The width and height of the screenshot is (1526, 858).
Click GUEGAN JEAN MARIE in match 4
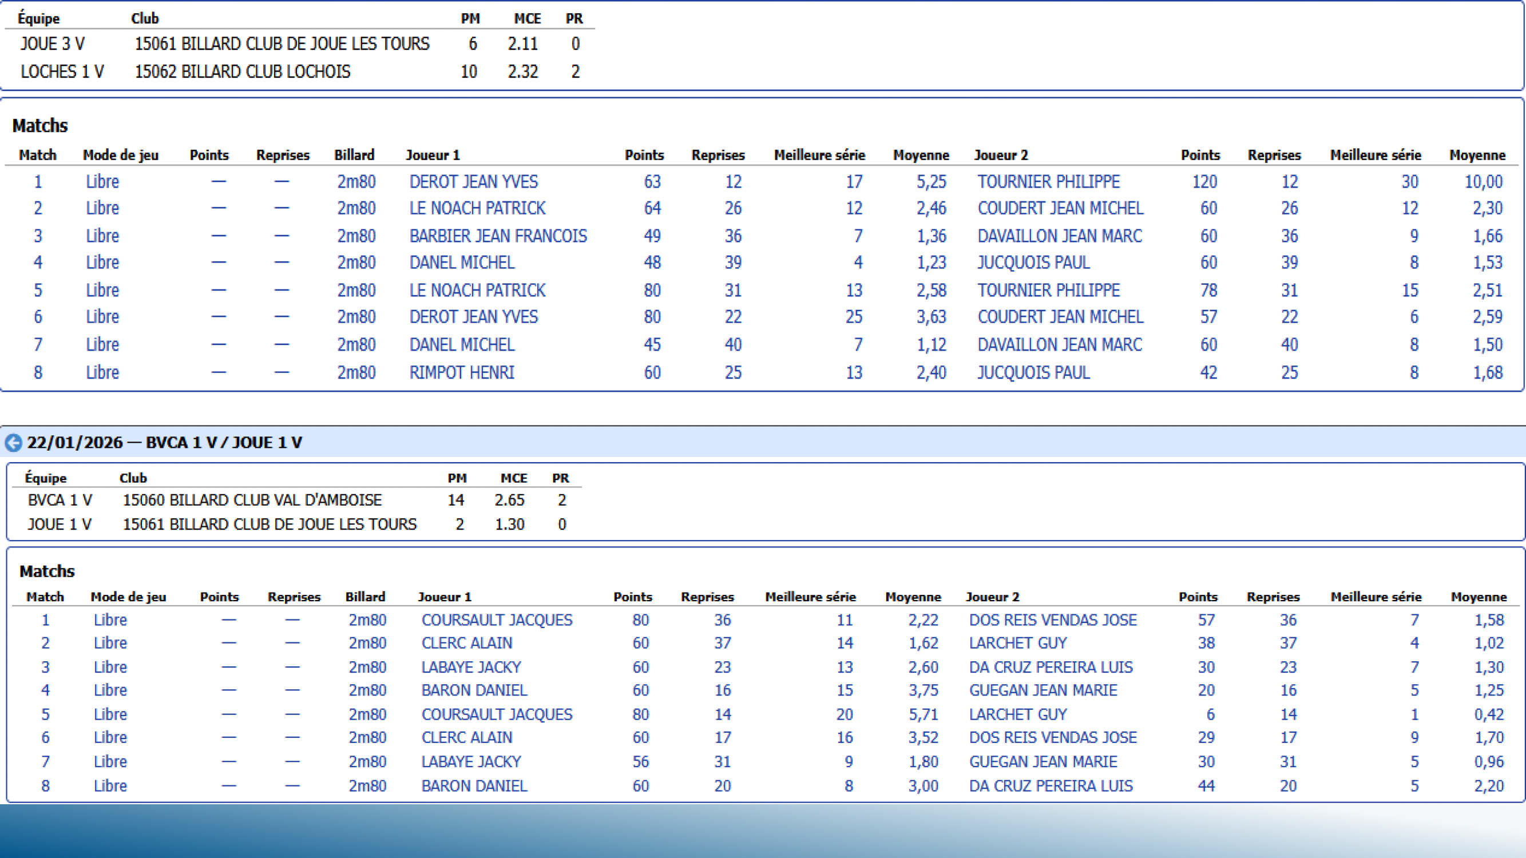click(x=1043, y=690)
